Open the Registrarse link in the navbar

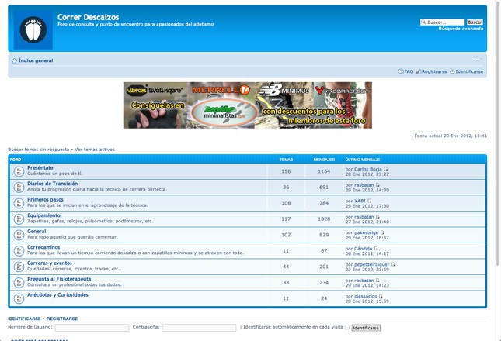(433, 71)
